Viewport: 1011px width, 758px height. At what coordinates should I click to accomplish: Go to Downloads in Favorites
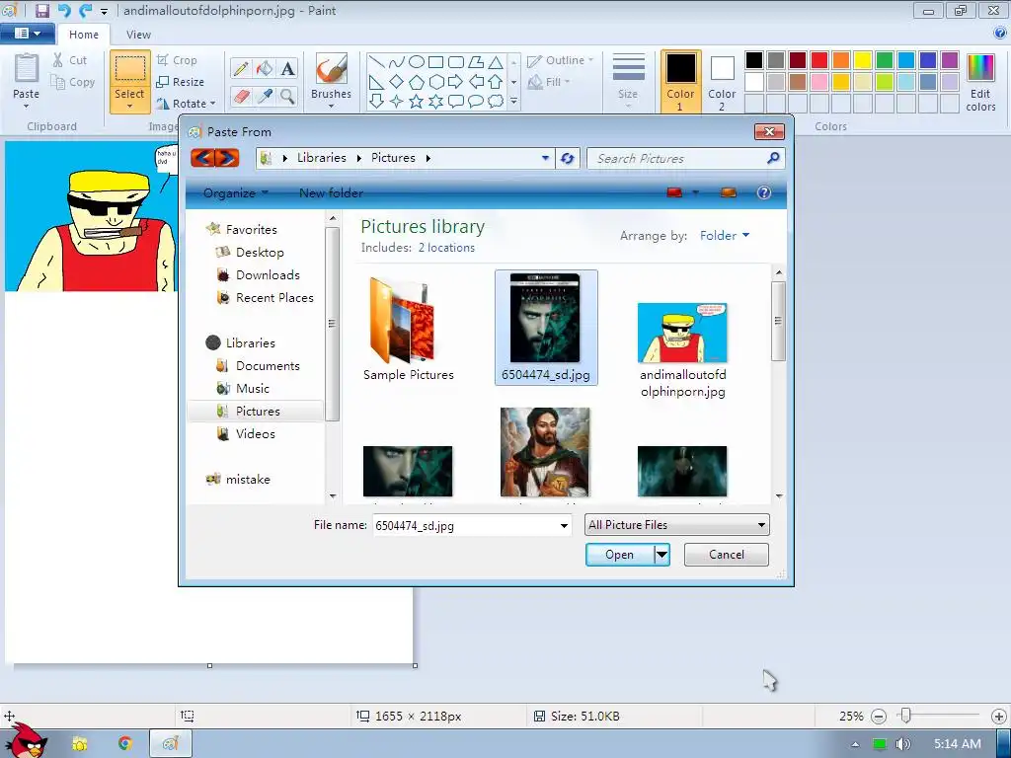tap(268, 275)
